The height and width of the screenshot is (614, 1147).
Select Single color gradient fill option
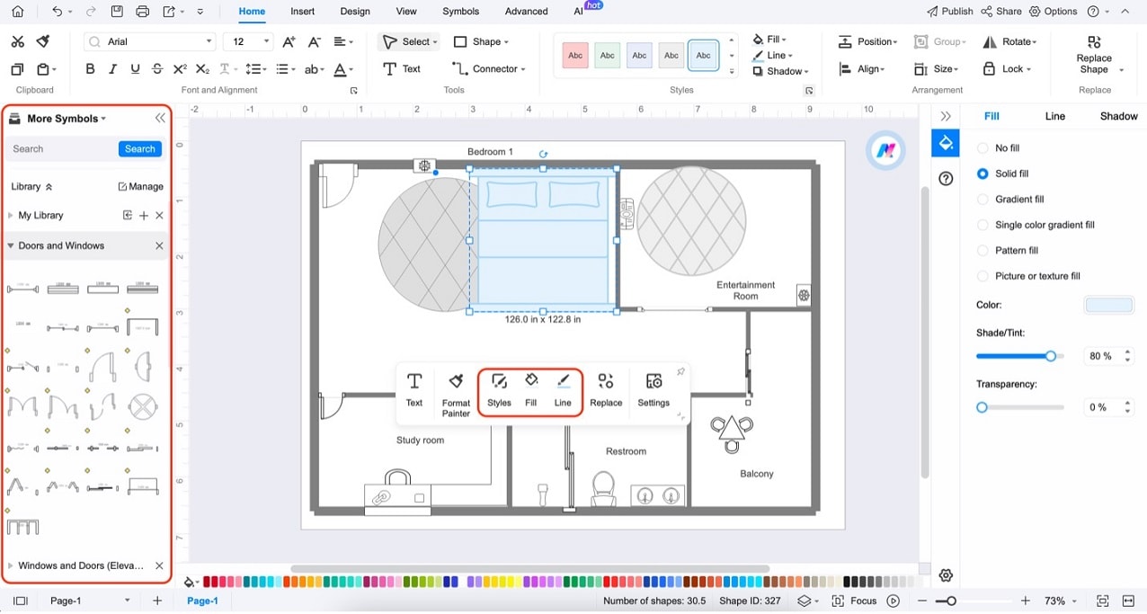(983, 225)
